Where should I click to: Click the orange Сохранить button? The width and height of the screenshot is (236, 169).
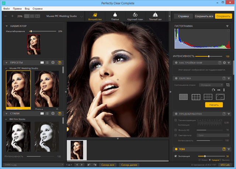(x=223, y=17)
